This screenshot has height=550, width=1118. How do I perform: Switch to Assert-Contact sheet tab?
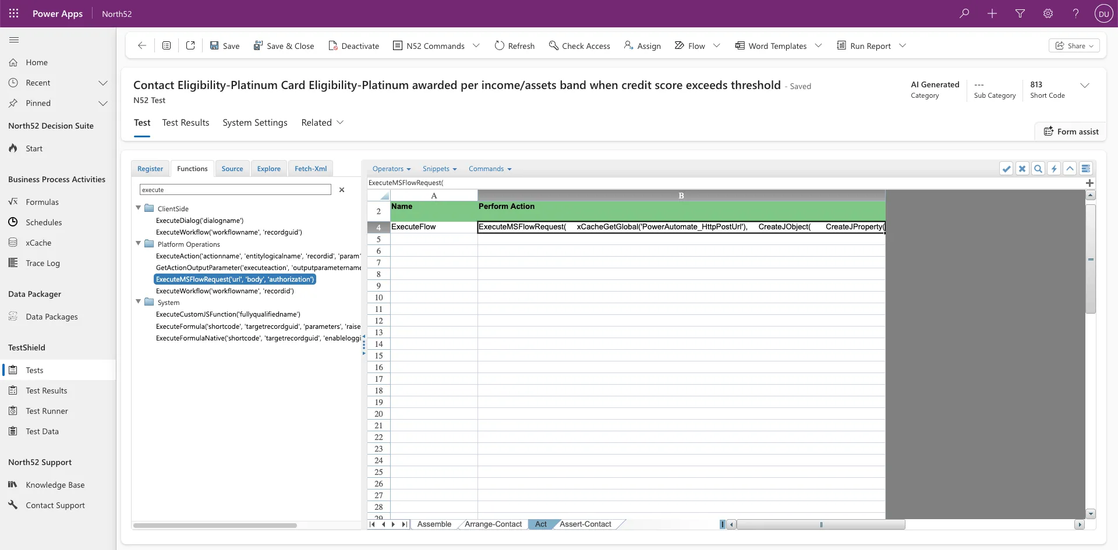tap(585, 524)
